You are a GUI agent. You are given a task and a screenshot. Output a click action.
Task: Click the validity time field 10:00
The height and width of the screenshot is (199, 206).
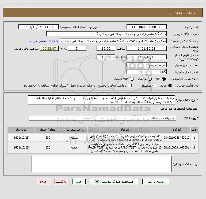(x=106, y=57)
